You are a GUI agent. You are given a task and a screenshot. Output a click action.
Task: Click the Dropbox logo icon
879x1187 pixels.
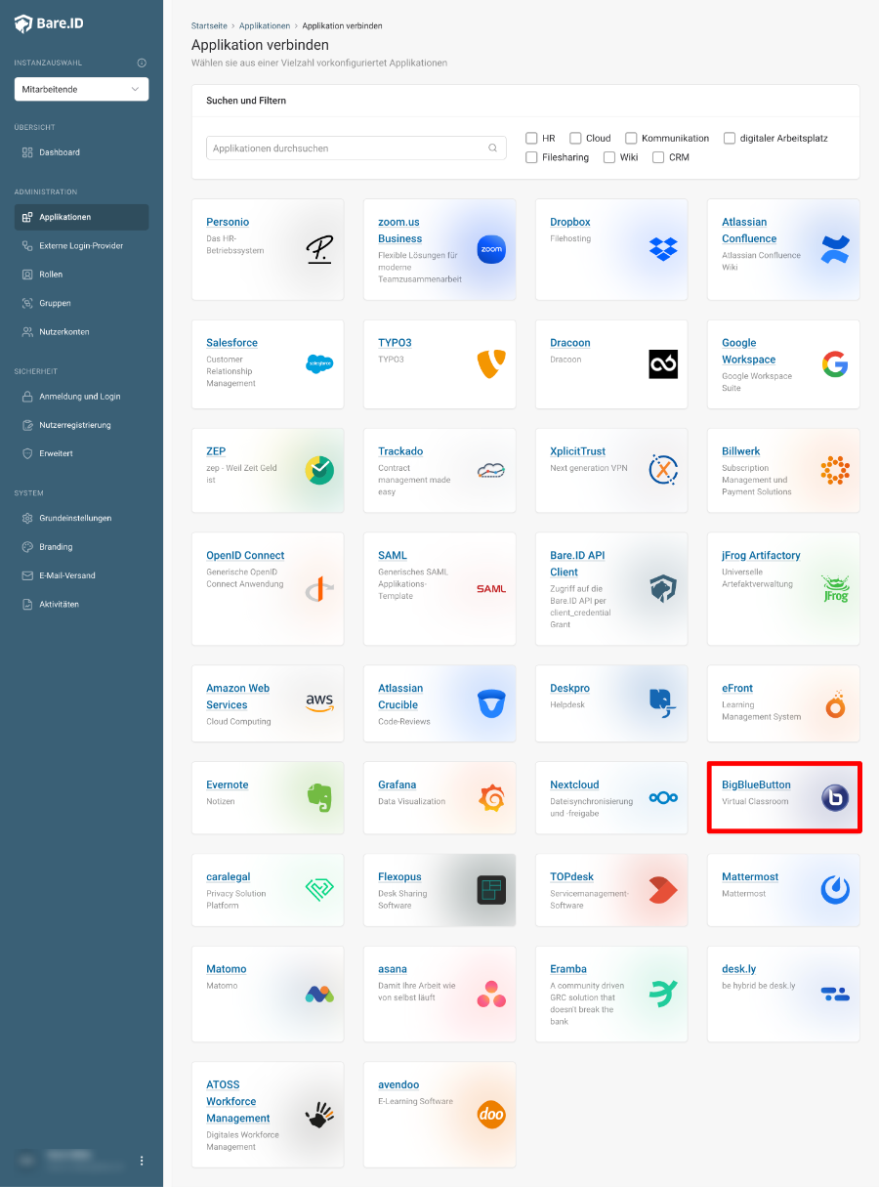tap(663, 249)
